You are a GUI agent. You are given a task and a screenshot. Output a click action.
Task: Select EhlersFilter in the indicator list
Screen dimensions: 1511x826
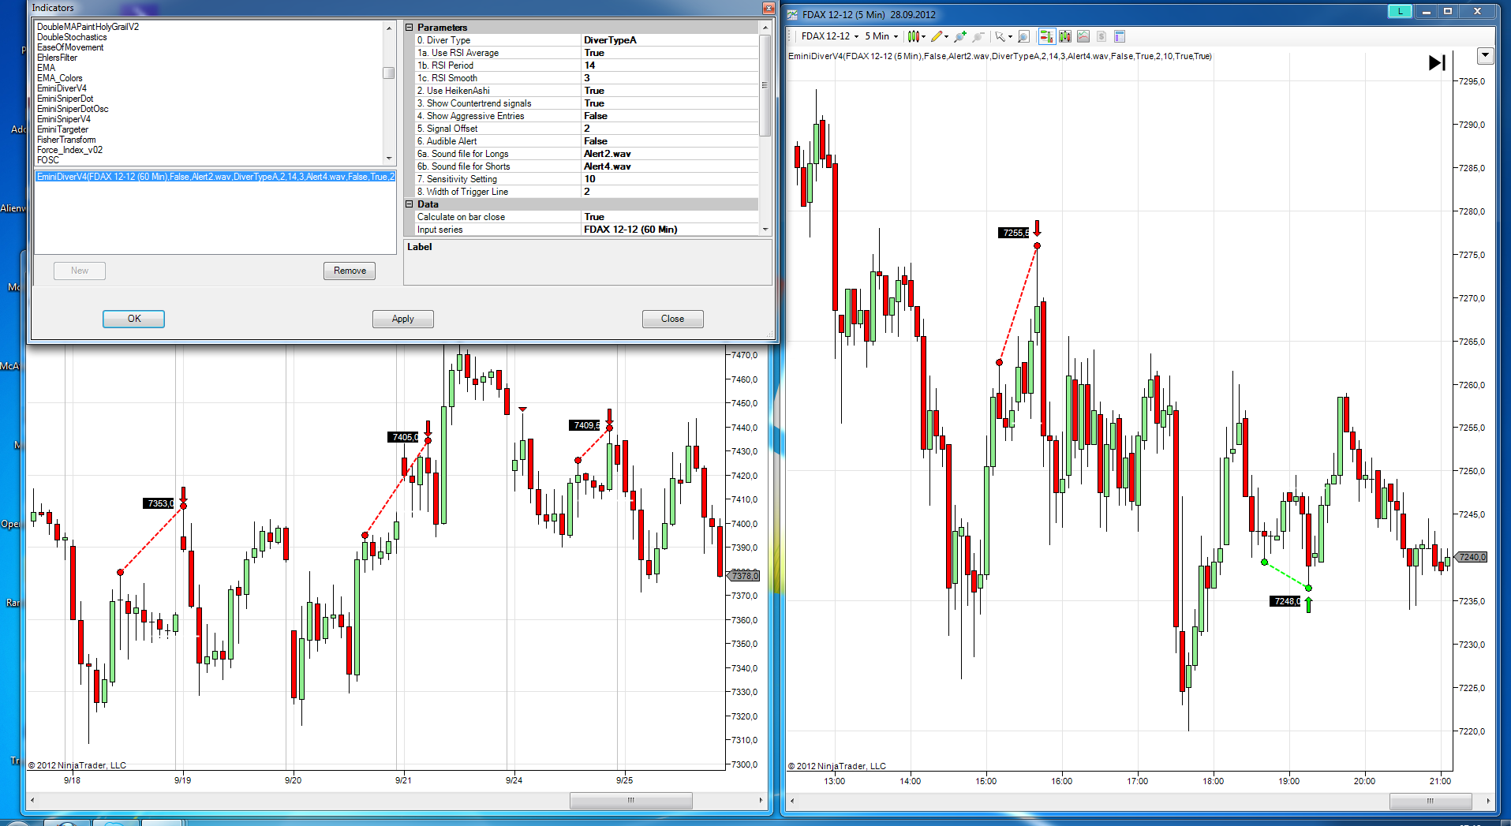(x=57, y=58)
